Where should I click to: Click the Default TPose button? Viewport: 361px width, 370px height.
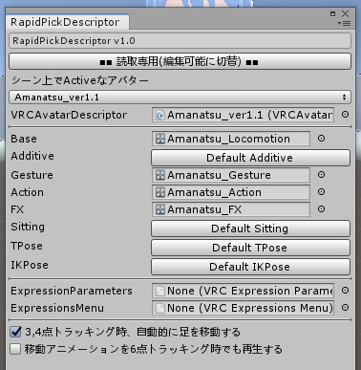point(250,248)
